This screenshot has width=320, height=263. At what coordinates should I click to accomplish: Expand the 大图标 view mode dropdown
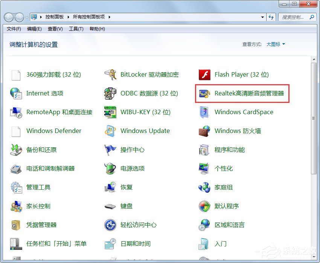point(276,44)
